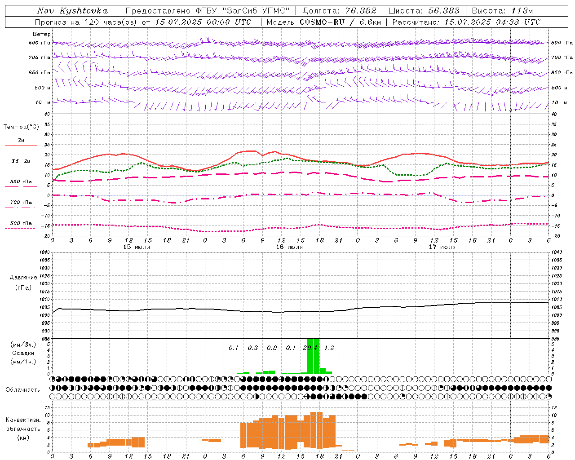This screenshot has width=575, height=460.
Task: Click the (мм/1ч.) precipitation unit label
Action: tap(23, 362)
